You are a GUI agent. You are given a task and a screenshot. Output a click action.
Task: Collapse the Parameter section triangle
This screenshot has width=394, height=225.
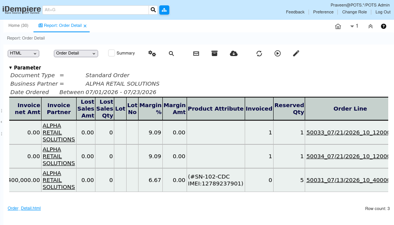point(10,68)
